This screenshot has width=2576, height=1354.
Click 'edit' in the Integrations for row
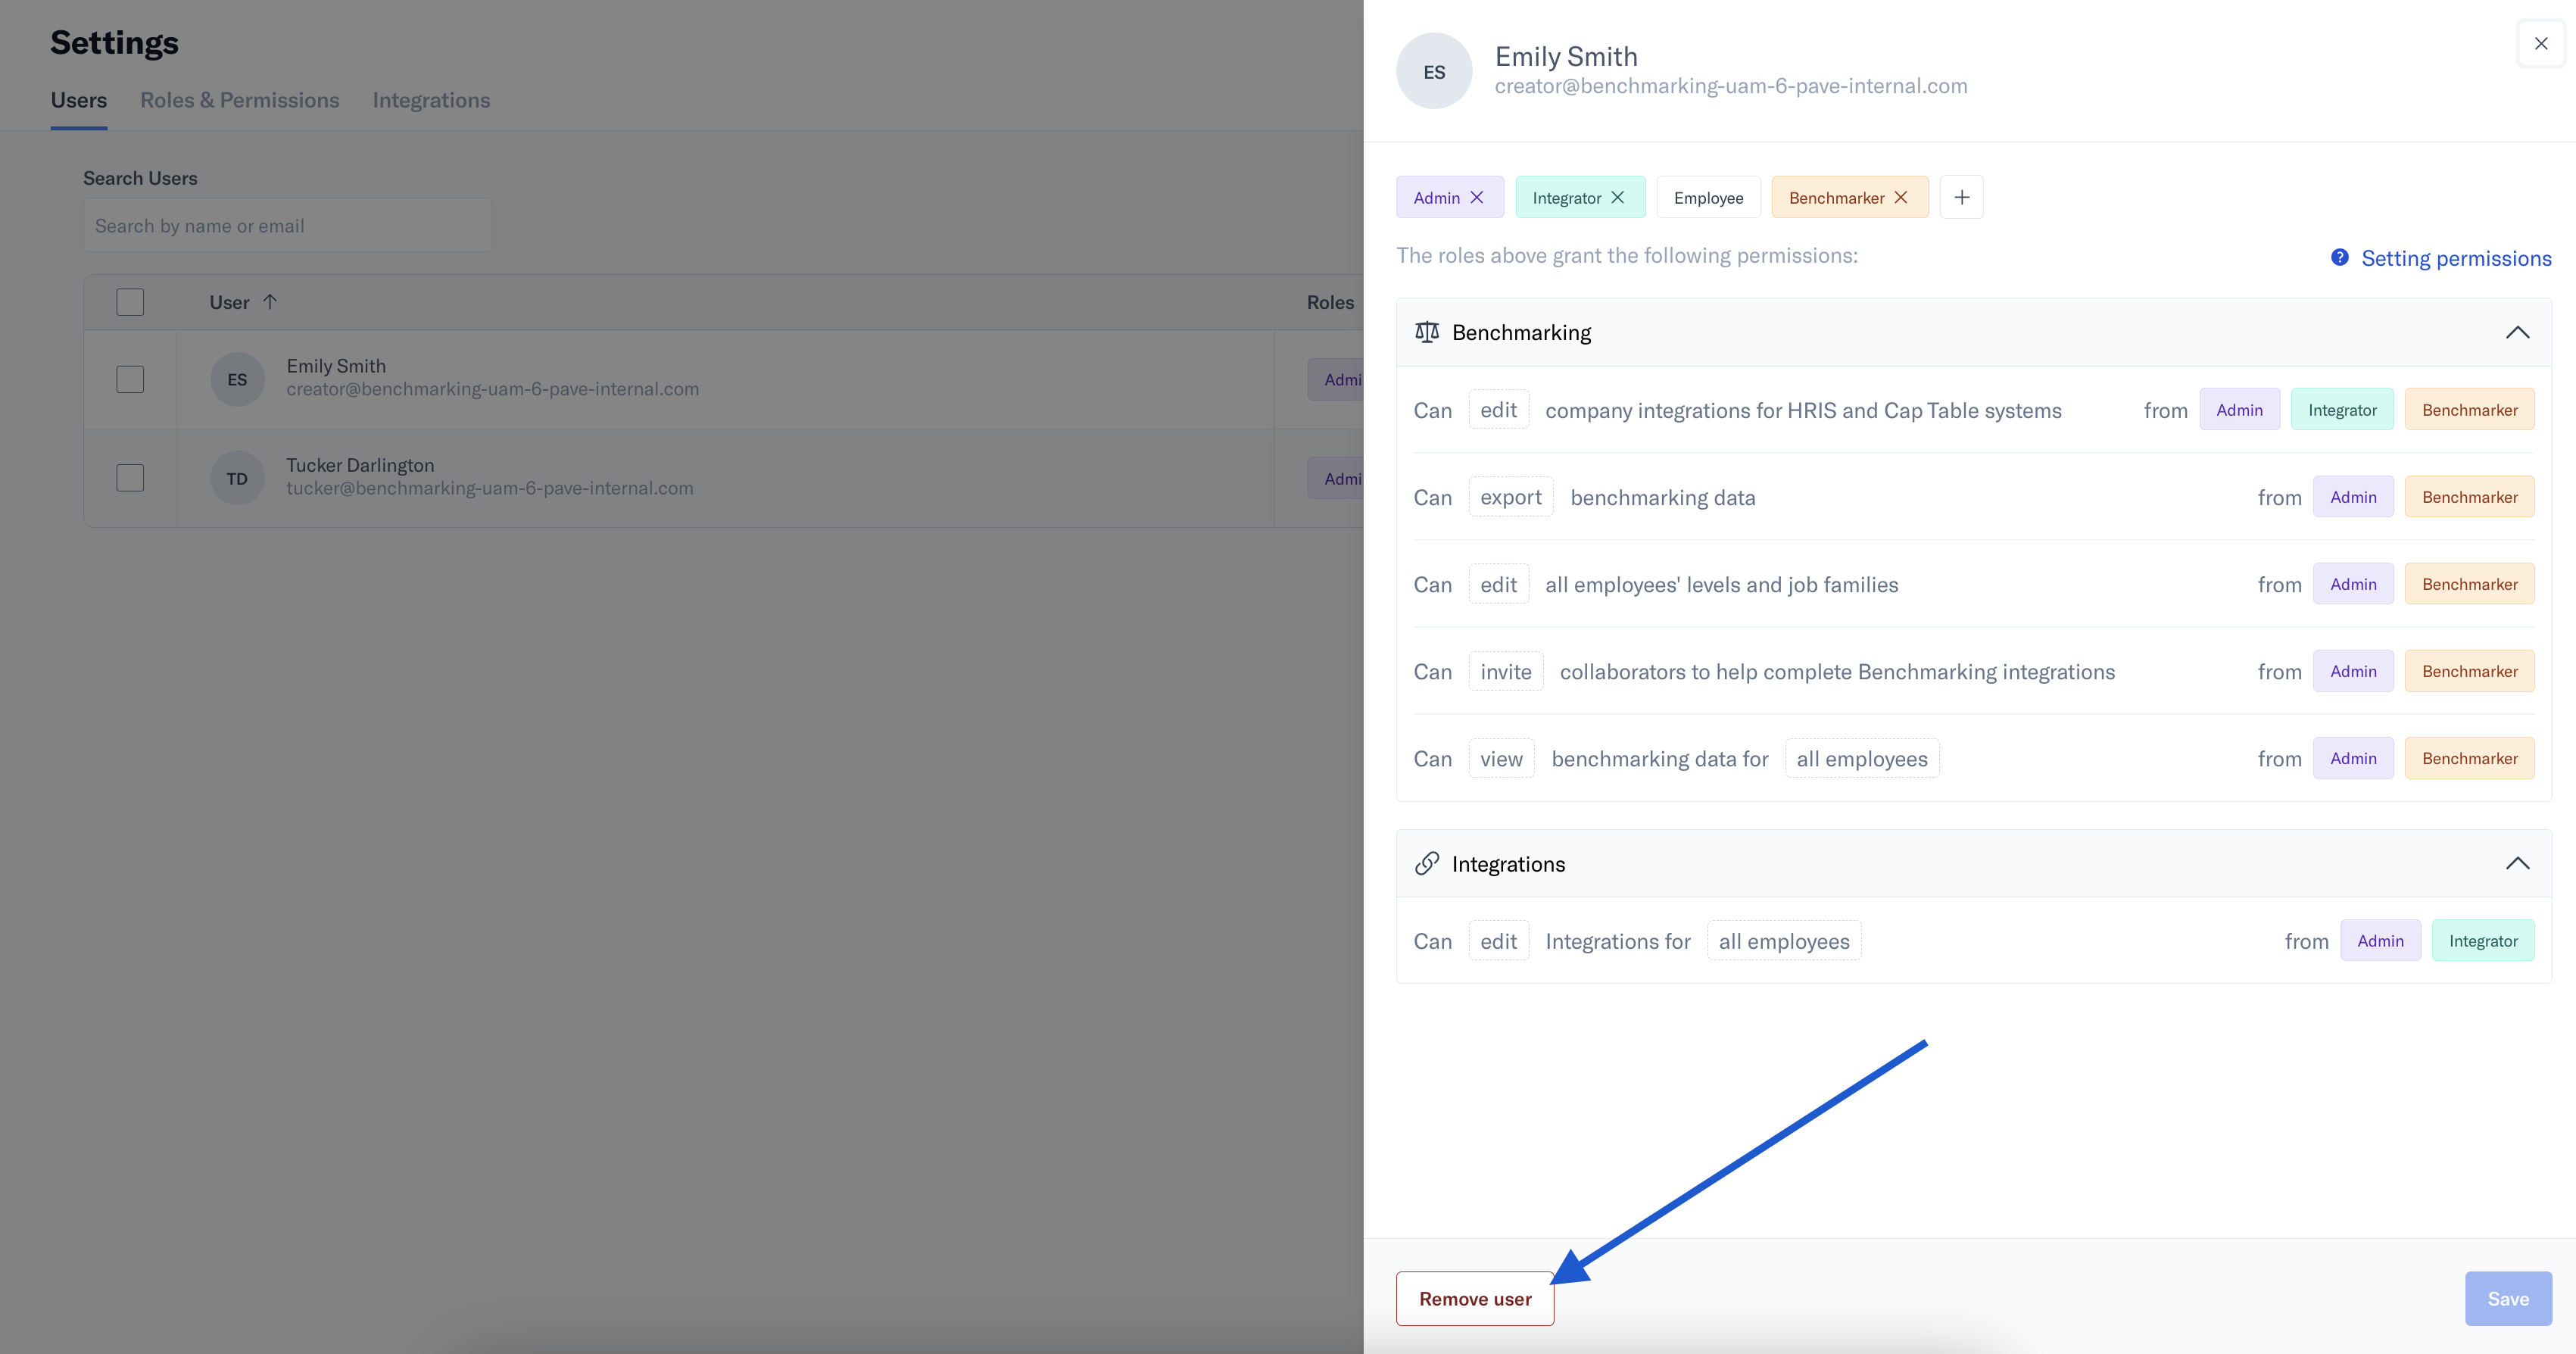click(x=1498, y=940)
